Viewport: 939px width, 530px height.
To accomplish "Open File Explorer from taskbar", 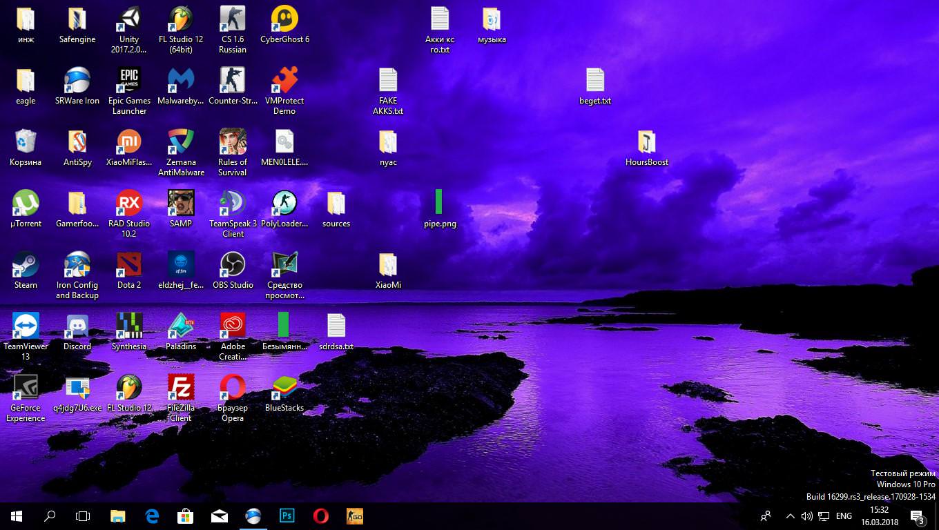I will coord(118,516).
